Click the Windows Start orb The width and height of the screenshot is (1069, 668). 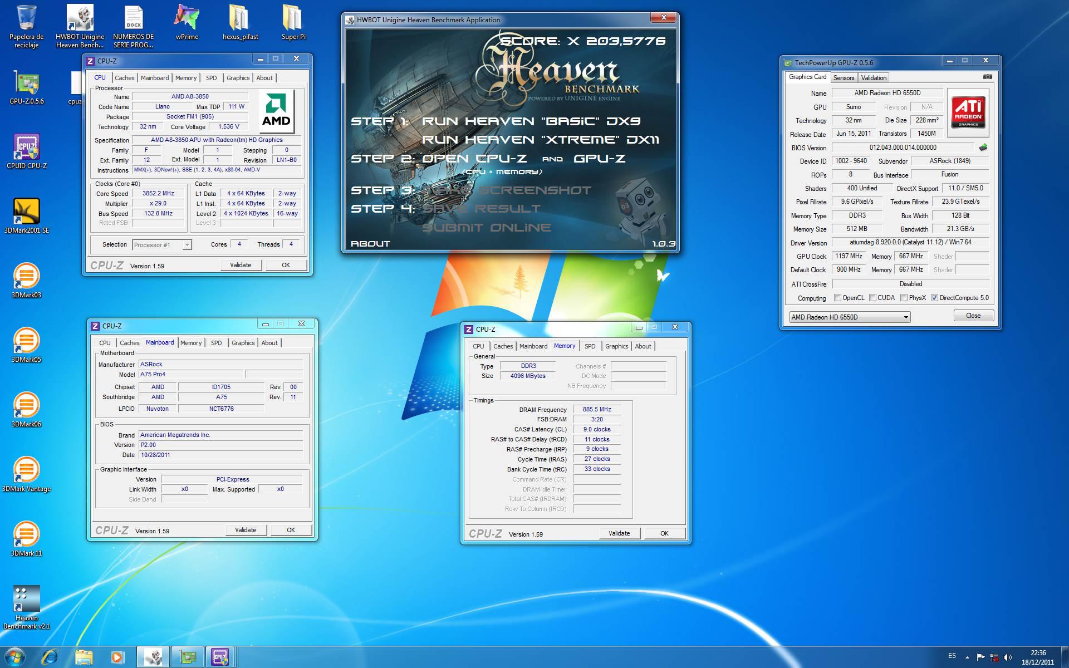tap(15, 657)
